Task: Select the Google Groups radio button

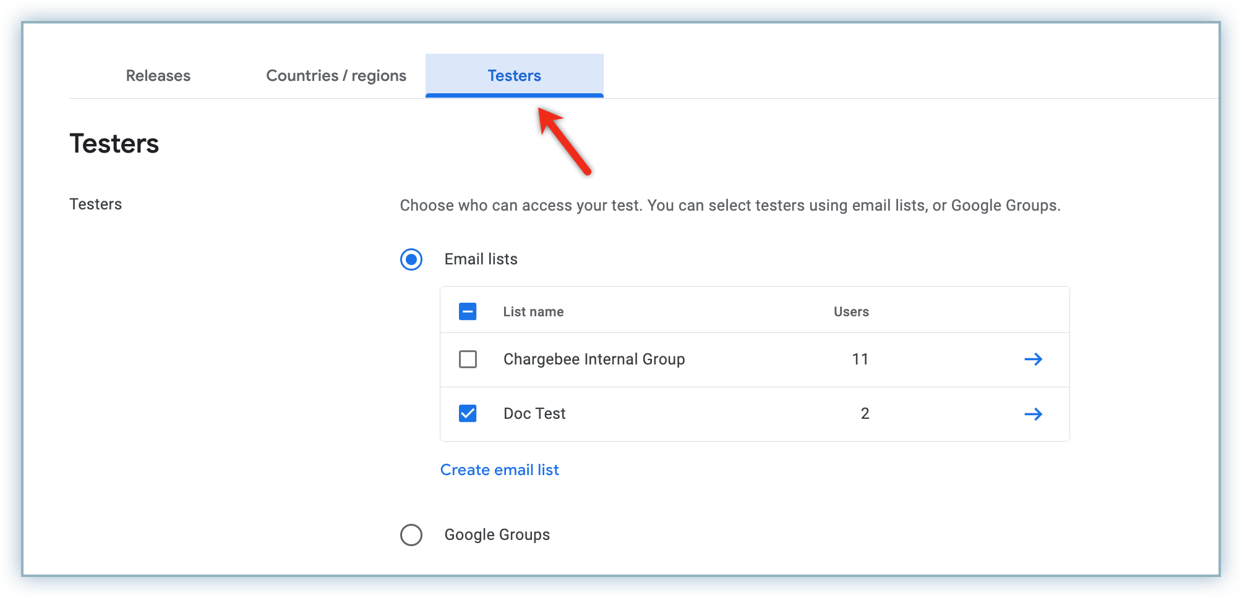Action: tap(411, 535)
